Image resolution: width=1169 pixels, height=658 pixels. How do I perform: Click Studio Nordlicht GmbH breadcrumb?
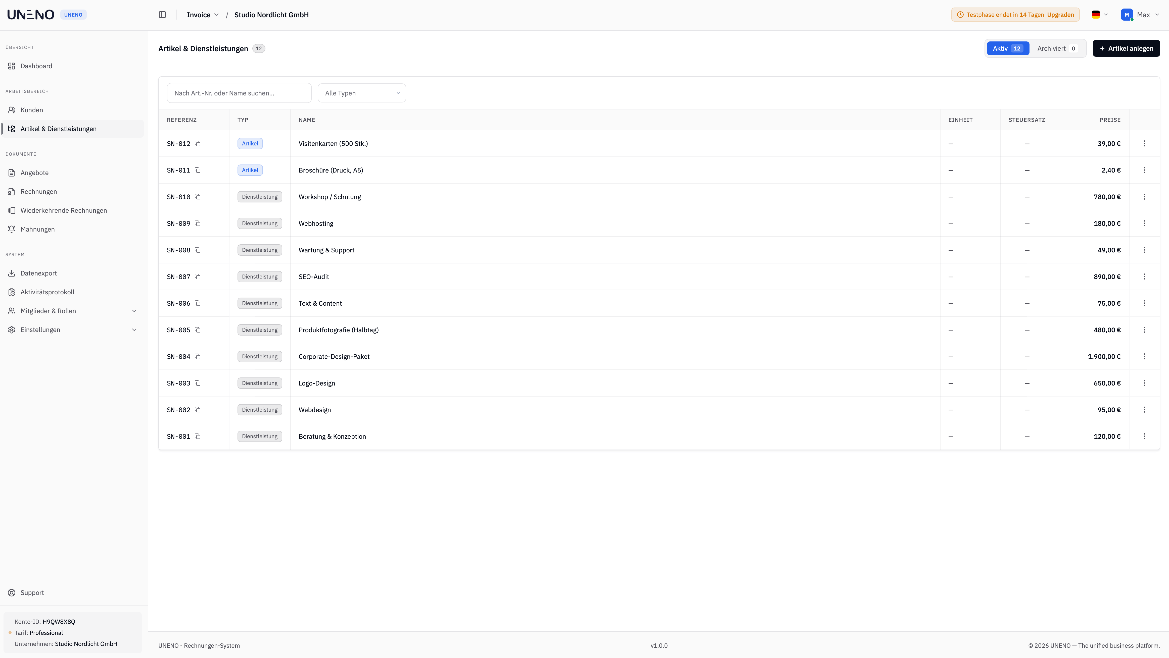click(271, 15)
